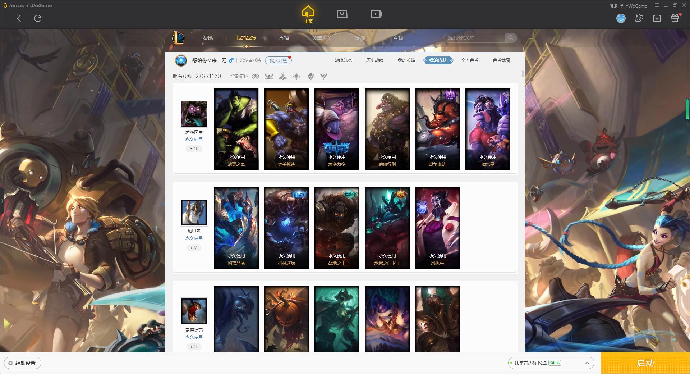Open the 机械迷城 skin card

point(286,228)
